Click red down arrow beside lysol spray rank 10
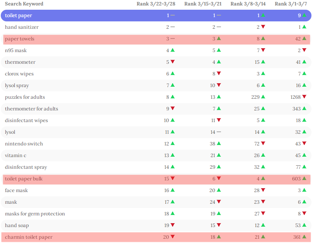Screen dimensions: 313x243 219,85
